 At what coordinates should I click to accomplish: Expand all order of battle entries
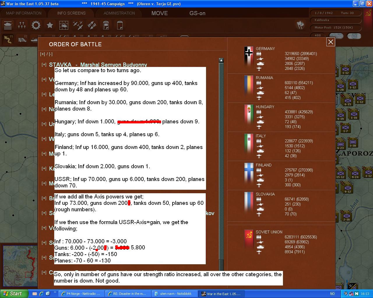pyautogui.click(x=43, y=54)
